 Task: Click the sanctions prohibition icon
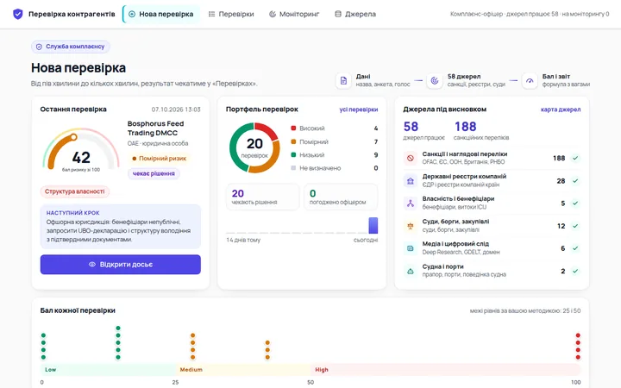point(411,158)
